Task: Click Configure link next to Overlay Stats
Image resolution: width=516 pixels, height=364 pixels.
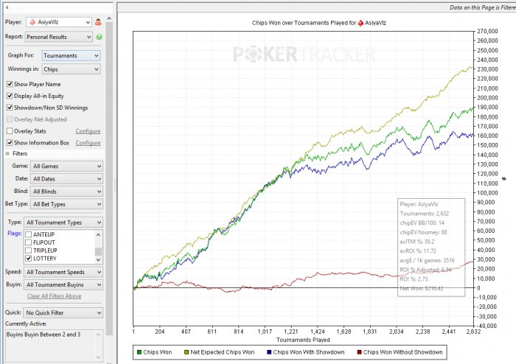Action: tap(88, 131)
